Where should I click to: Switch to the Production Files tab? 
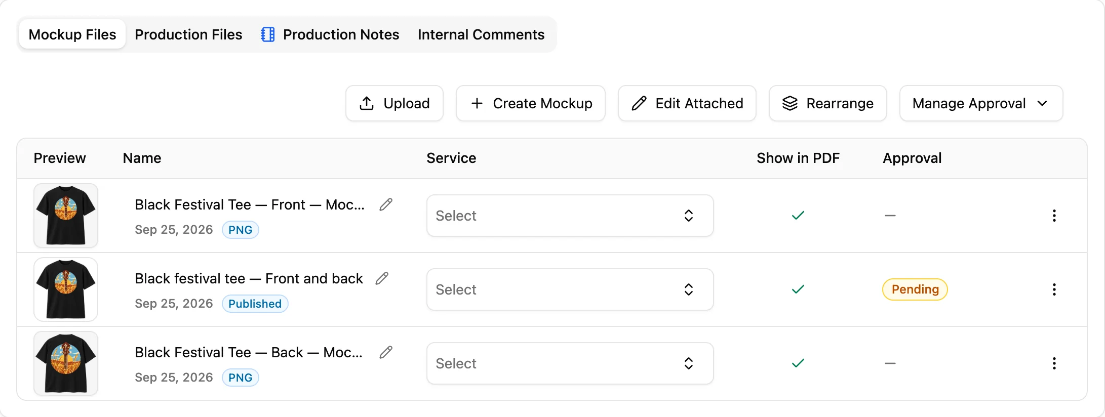188,34
